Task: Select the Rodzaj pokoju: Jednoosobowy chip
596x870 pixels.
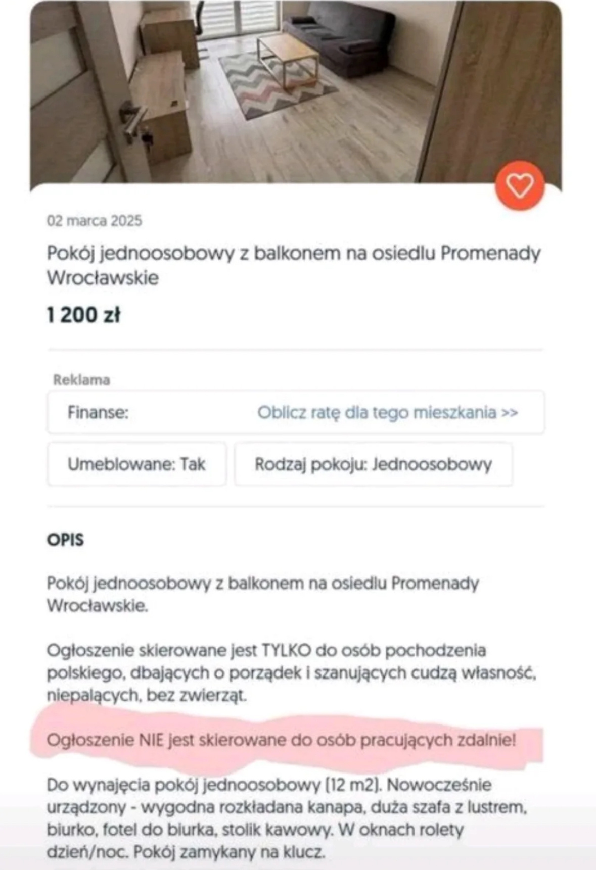Action: click(373, 464)
